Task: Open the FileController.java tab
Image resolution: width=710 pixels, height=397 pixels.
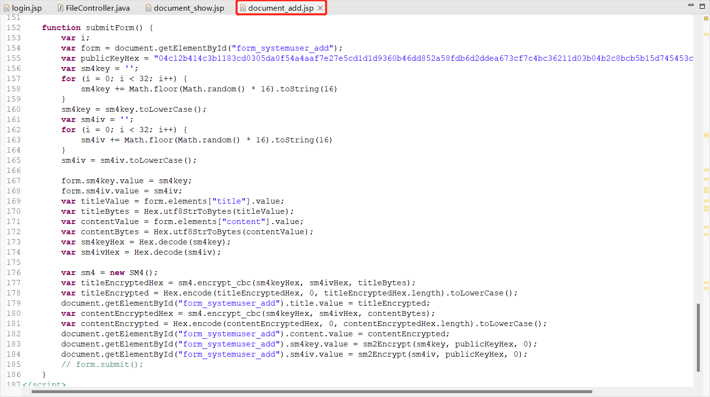Action: (x=93, y=8)
